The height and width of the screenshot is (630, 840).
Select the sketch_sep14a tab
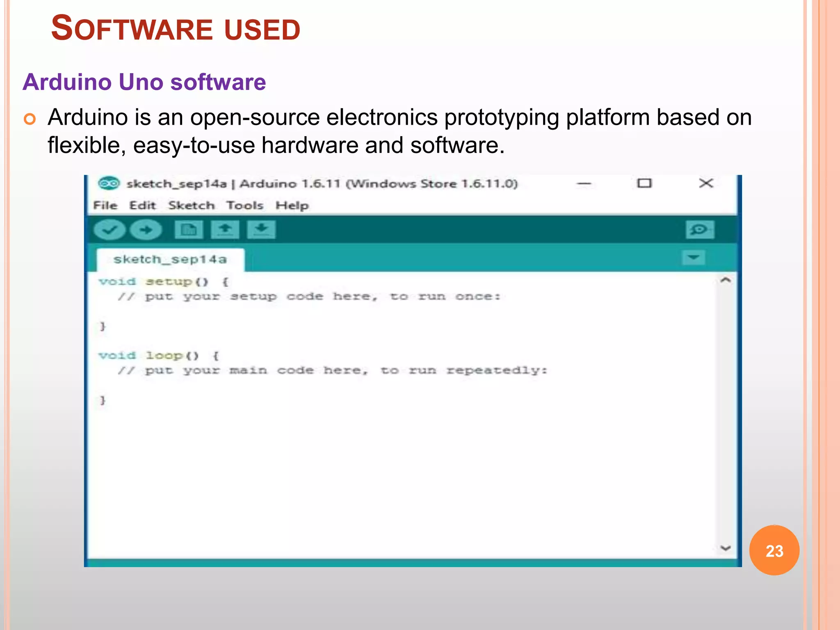[170, 260]
